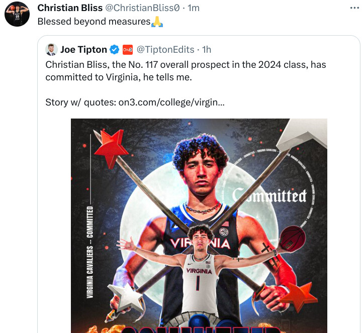The height and width of the screenshot is (333, 364).
Task: Click the 1m timestamp of the tweet
Action: tap(193, 8)
